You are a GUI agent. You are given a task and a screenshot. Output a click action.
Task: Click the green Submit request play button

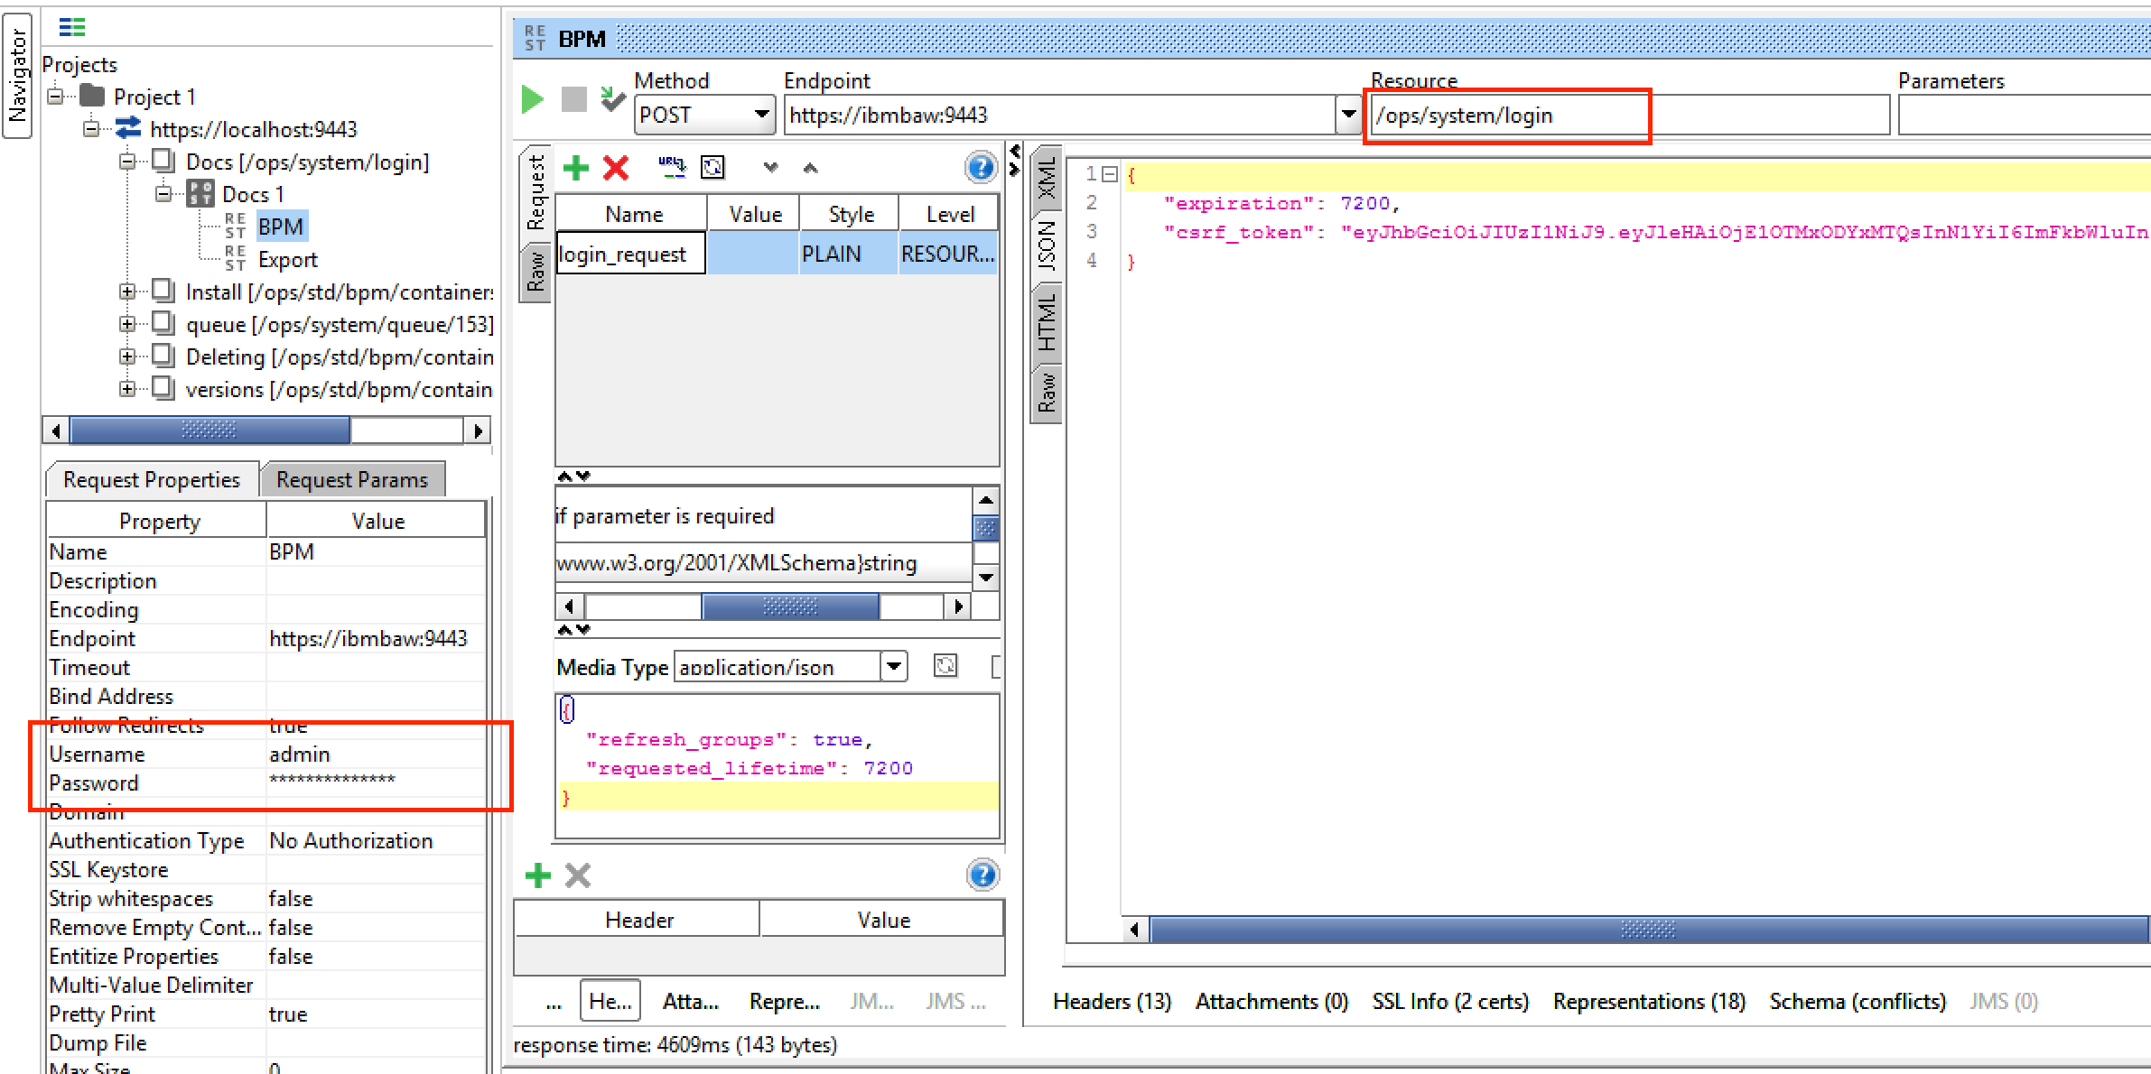coord(533,99)
